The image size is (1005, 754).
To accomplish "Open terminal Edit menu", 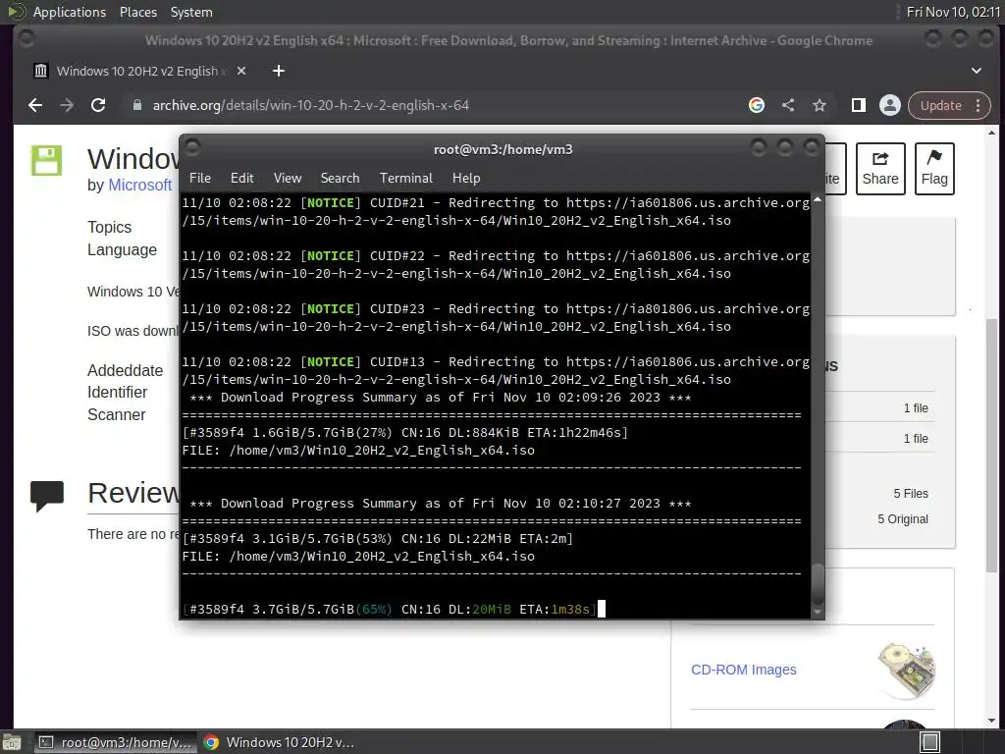I will point(241,179).
